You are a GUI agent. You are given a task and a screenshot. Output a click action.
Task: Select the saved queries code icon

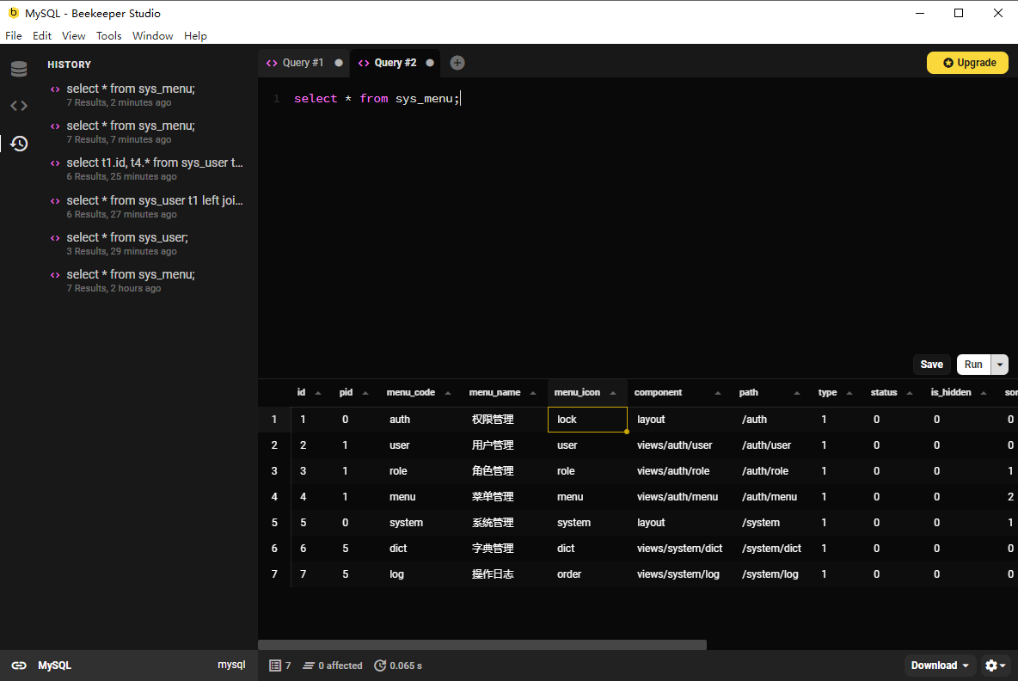click(19, 106)
